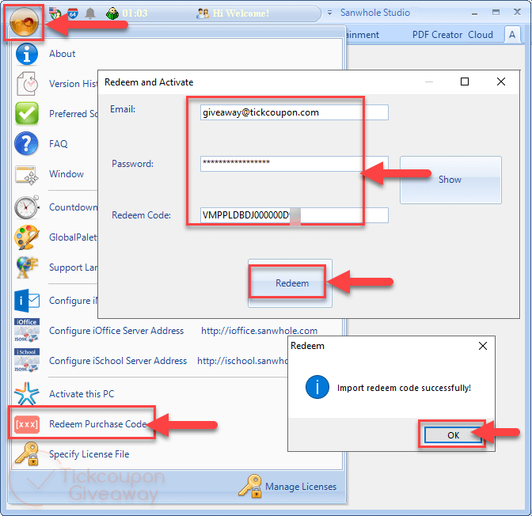This screenshot has height=516, width=532.
Task: Click the Redeem Code input field
Action: (x=294, y=215)
